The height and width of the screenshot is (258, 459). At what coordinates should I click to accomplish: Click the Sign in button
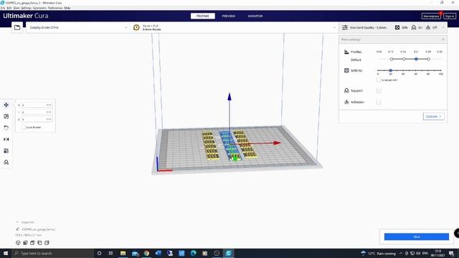(450, 16)
